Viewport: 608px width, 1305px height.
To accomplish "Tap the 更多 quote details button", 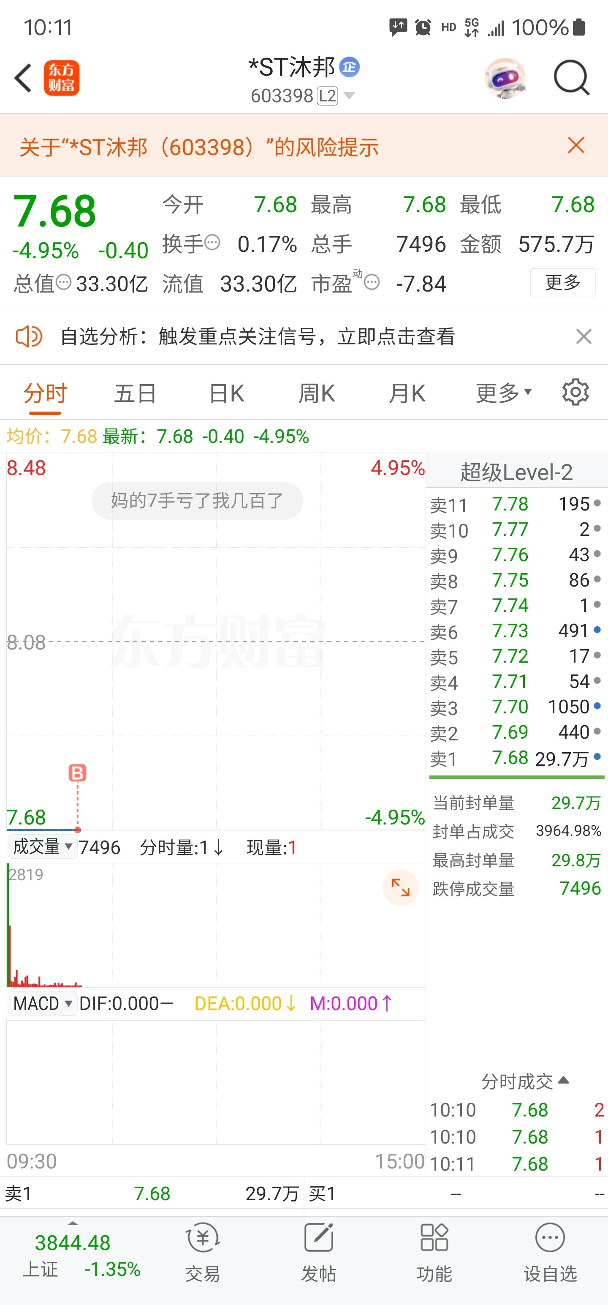I will coord(562,282).
